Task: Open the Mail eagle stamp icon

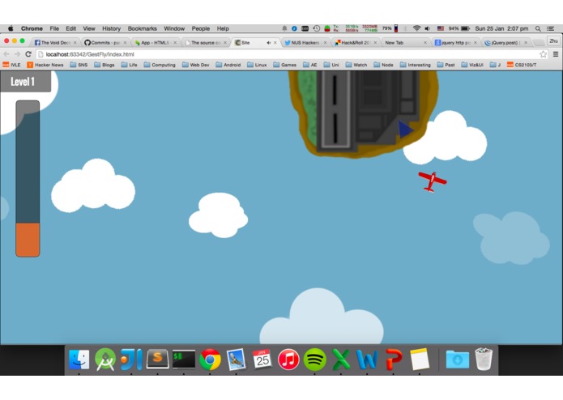Action: (x=237, y=359)
